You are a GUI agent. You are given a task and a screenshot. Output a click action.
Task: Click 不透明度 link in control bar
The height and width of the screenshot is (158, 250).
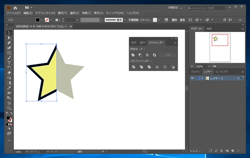click(133, 20)
